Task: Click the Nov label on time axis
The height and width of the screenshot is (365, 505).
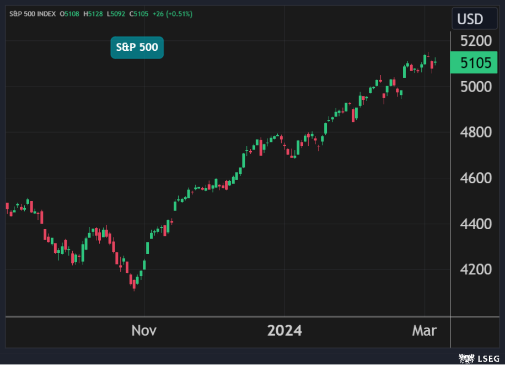Action: [x=144, y=331]
